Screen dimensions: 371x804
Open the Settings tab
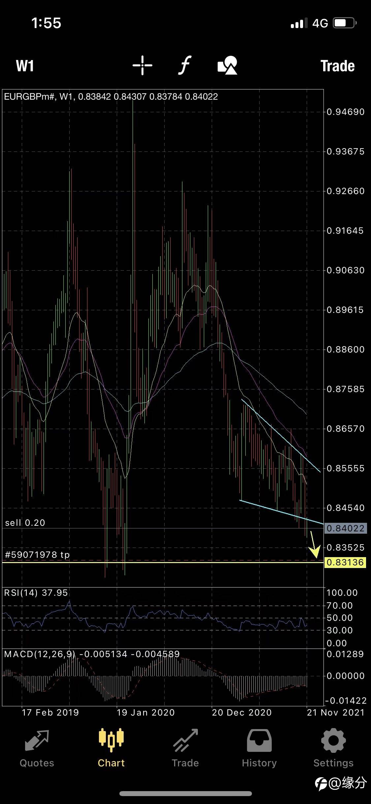[x=333, y=748]
